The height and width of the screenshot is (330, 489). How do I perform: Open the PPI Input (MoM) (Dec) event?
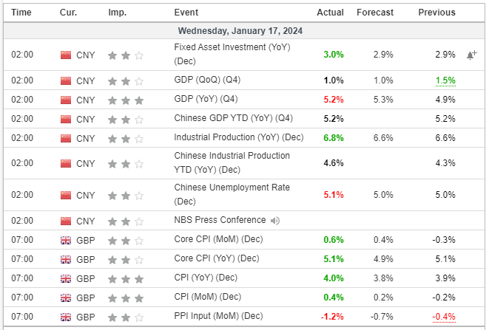(x=218, y=316)
